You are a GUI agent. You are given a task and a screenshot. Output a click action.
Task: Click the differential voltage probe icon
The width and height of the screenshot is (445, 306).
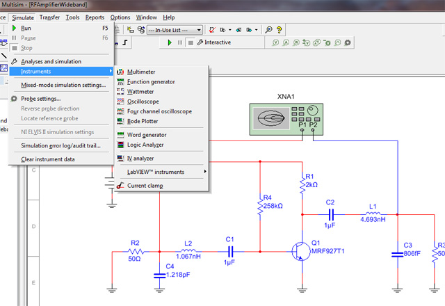click(x=306, y=42)
